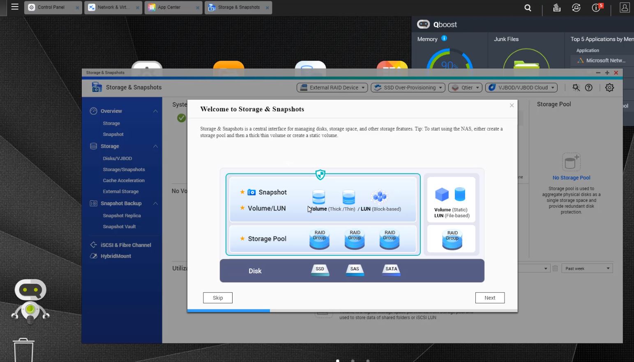The image size is (634, 362).
Task: Collapse the Overview section in sidebar
Action: click(155, 111)
